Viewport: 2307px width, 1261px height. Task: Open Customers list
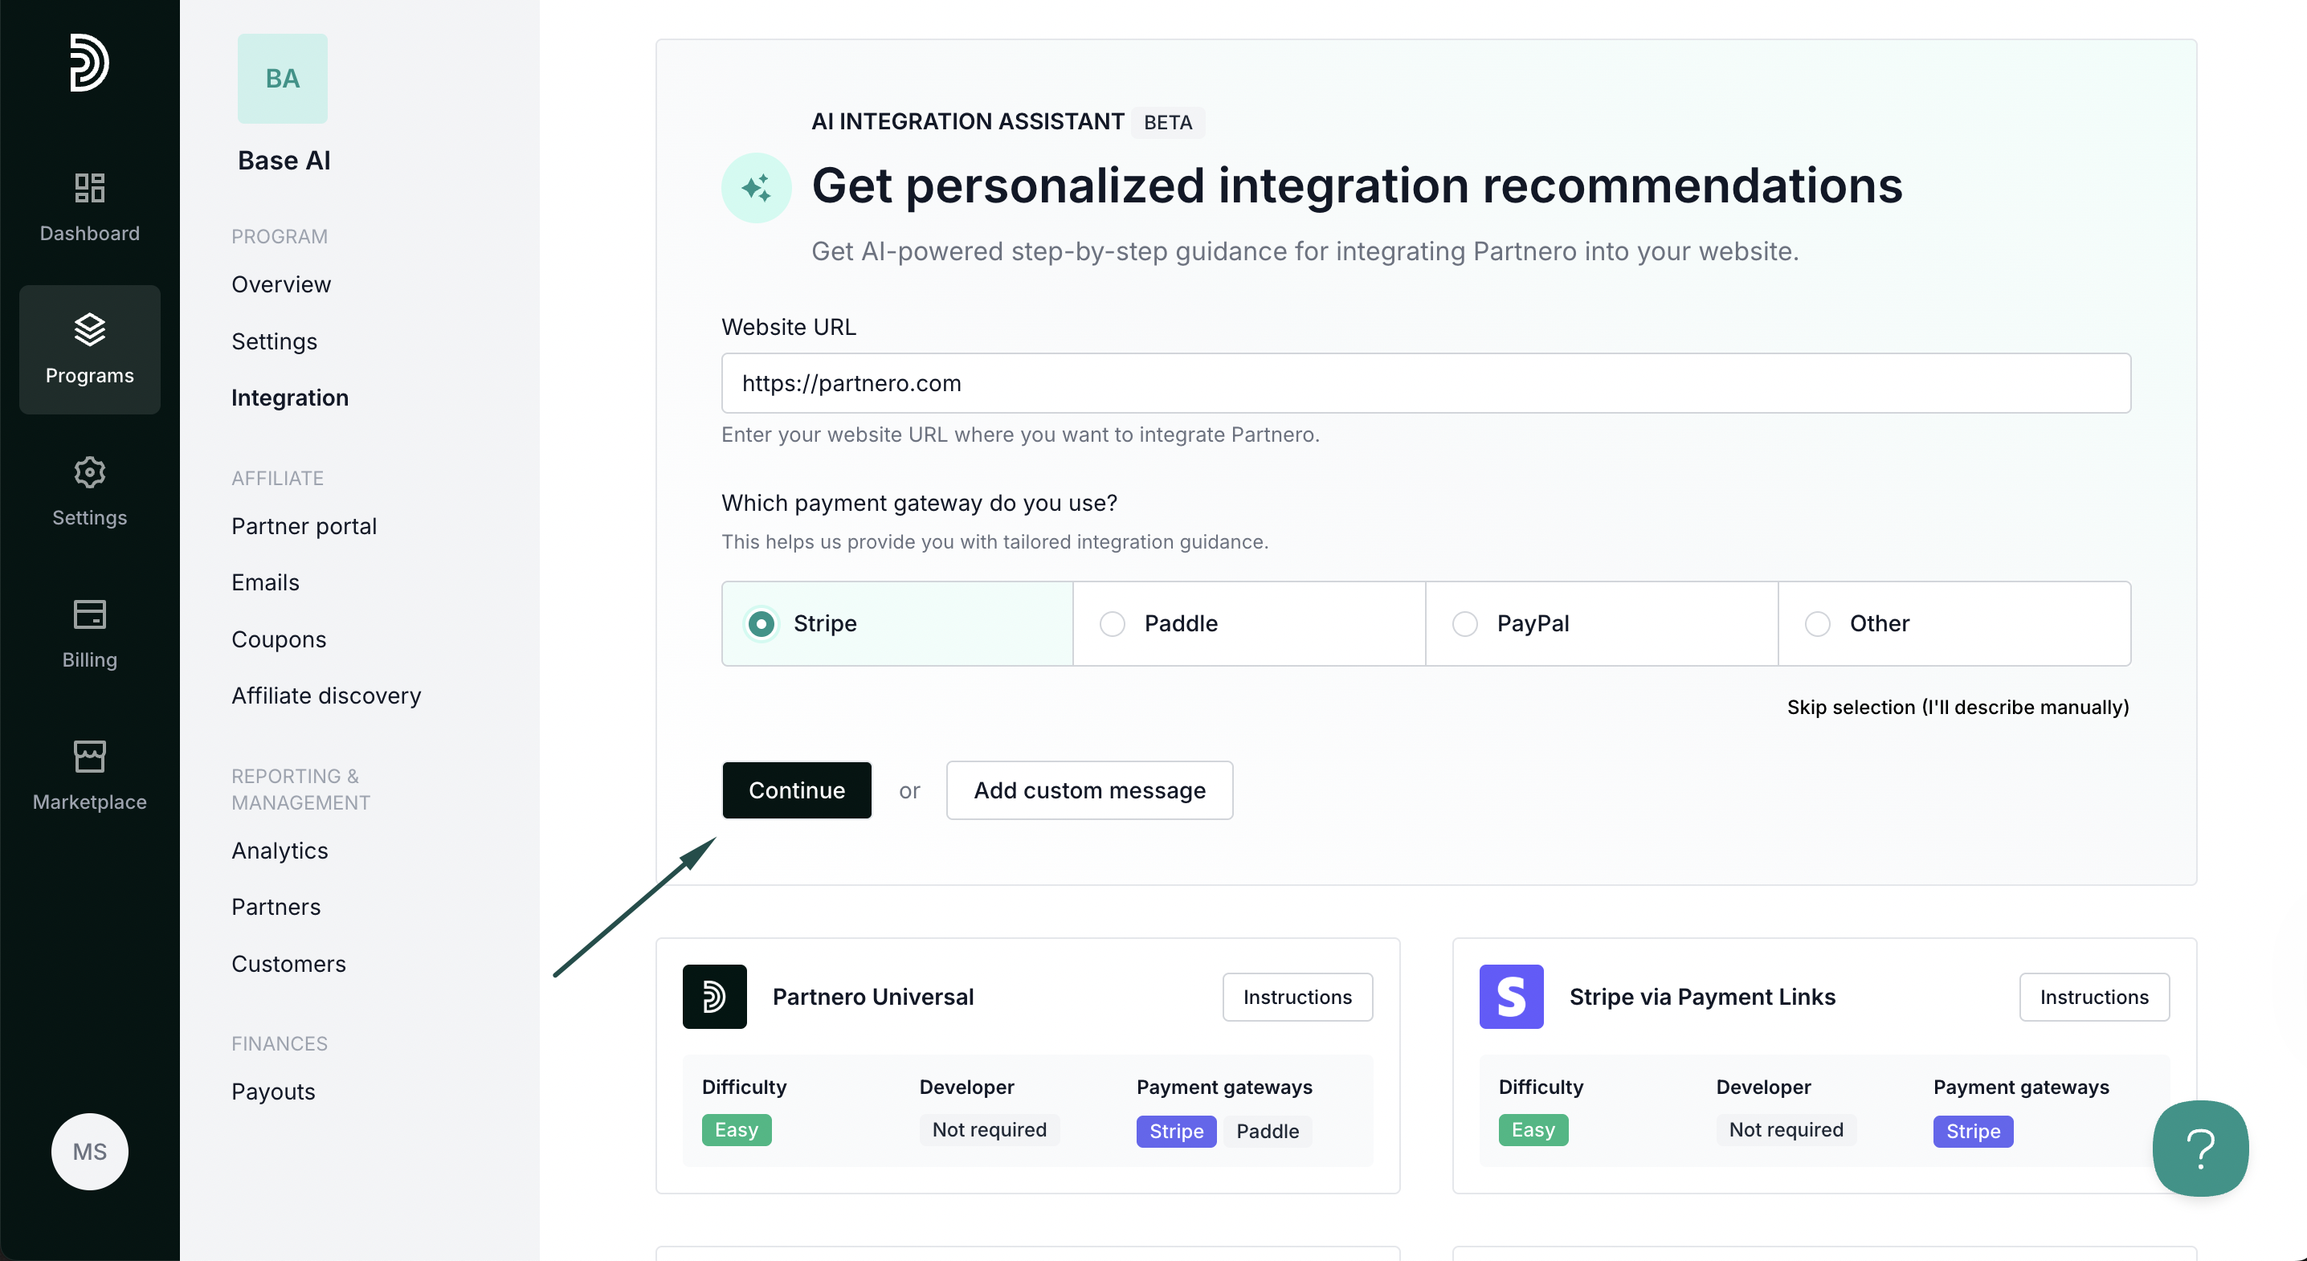(x=288, y=964)
